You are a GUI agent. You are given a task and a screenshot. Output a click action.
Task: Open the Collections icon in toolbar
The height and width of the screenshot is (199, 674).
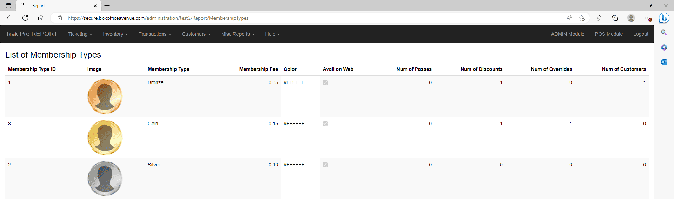[615, 18]
